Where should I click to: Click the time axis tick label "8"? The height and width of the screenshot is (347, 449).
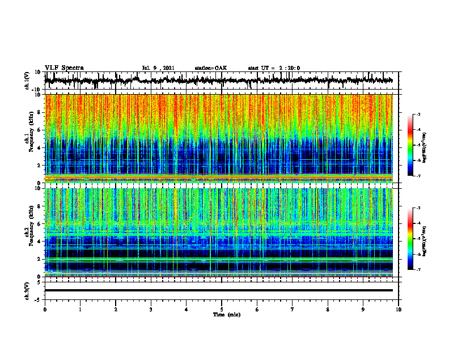tap(328, 310)
